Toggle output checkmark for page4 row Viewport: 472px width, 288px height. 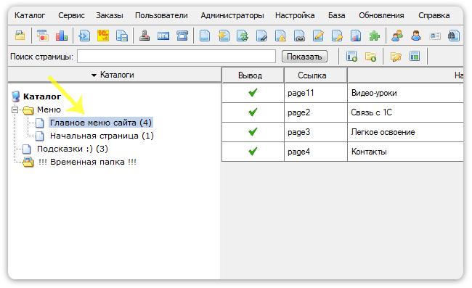pyautogui.click(x=253, y=151)
